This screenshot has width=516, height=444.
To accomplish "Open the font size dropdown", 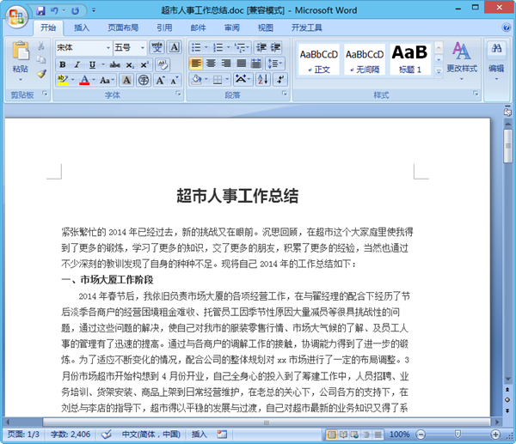I will pos(143,48).
